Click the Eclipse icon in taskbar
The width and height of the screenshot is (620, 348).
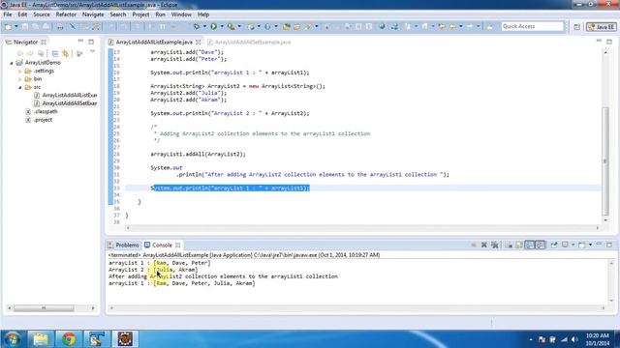[x=125, y=339]
